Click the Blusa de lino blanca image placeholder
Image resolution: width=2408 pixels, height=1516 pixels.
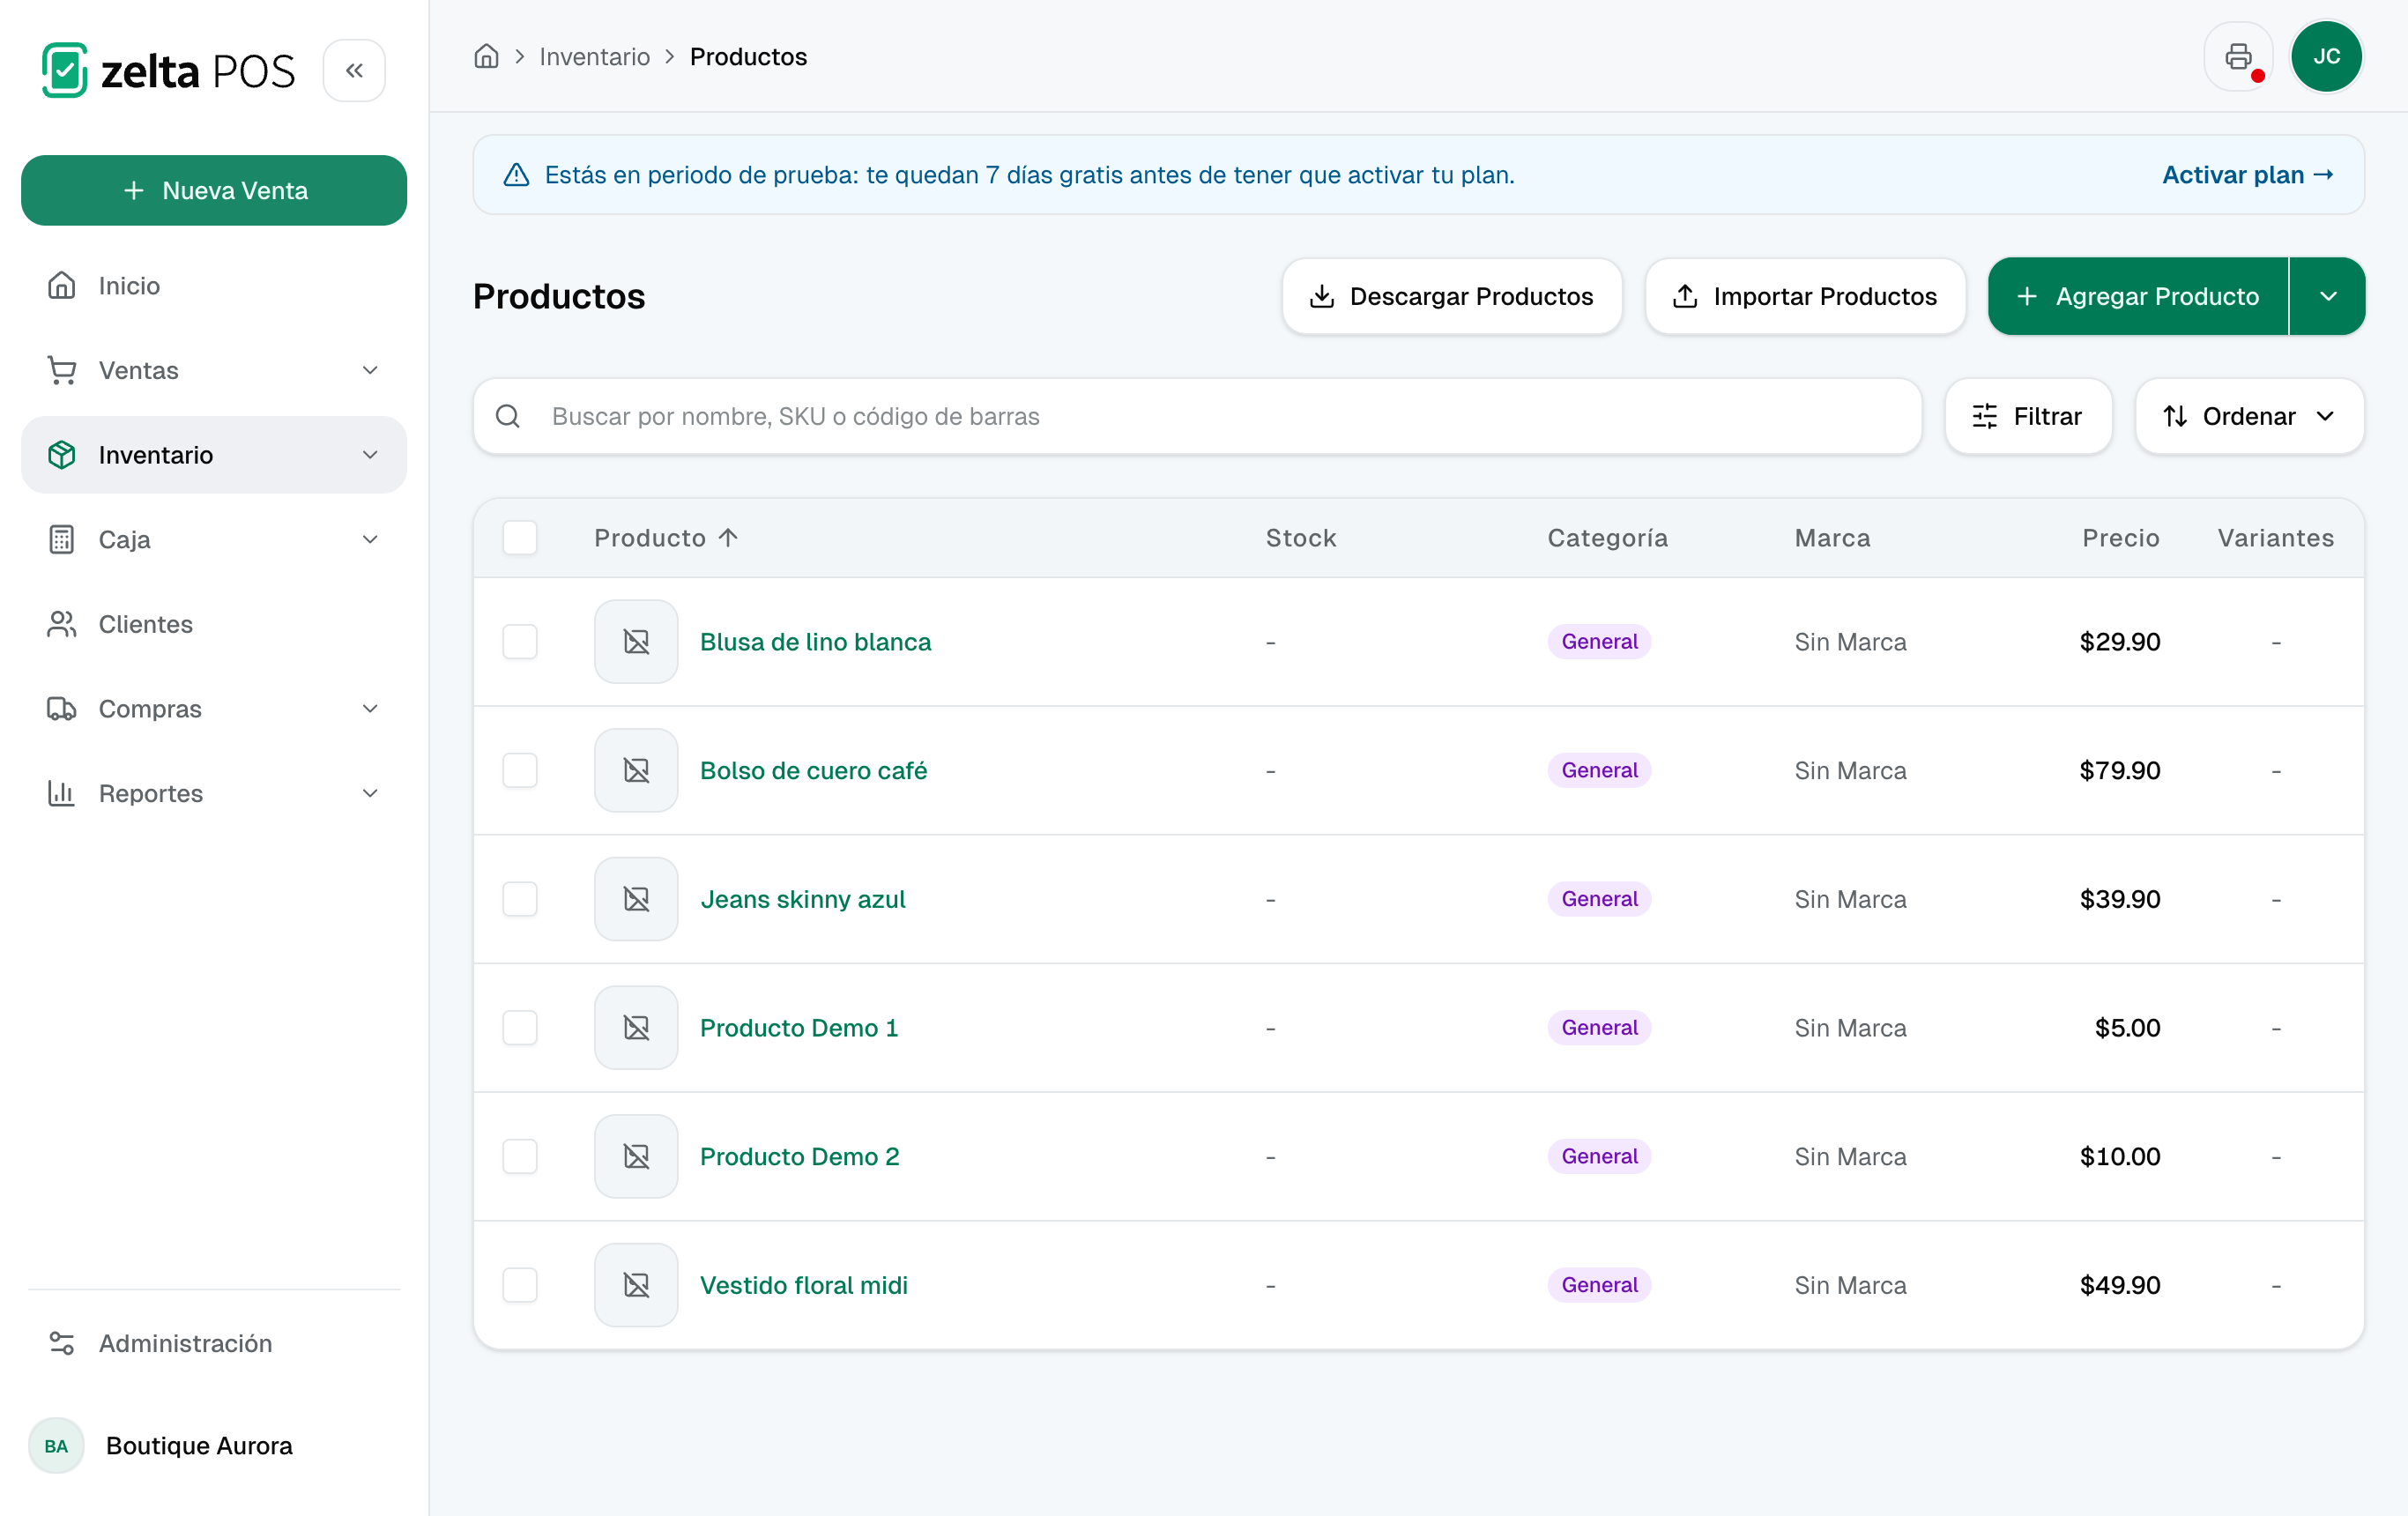[636, 642]
